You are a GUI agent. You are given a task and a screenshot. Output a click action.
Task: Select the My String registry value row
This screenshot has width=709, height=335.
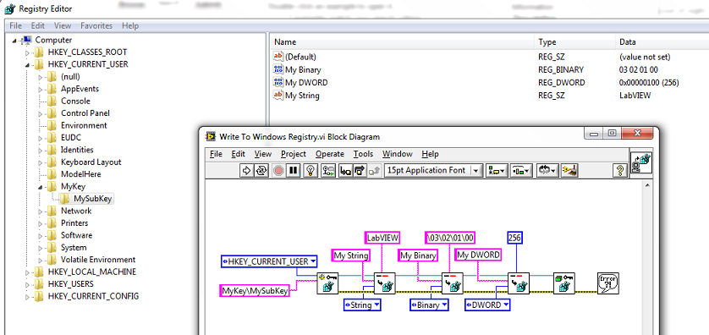coord(302,96)
